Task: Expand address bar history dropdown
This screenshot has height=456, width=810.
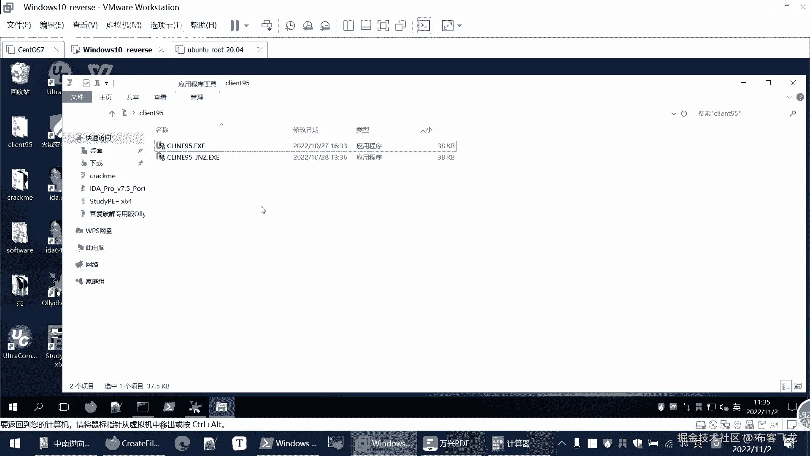Action: point(673,114)
